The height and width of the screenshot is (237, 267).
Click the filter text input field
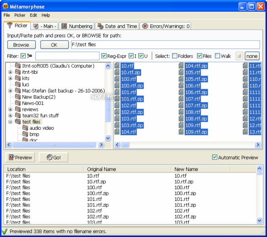68,56
